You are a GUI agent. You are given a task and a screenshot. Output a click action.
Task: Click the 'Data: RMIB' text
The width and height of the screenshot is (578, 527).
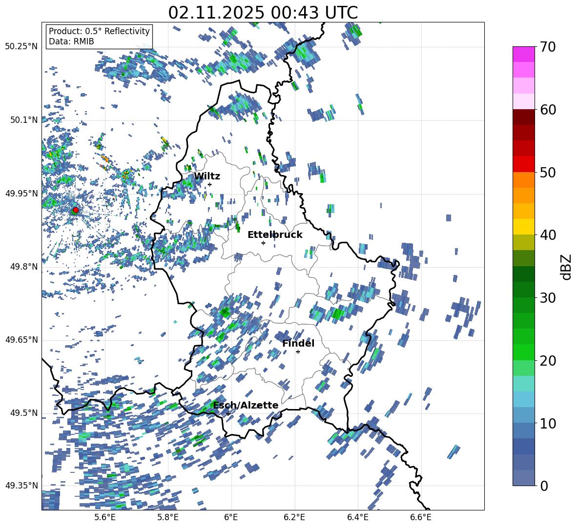[x=71, y=41]
